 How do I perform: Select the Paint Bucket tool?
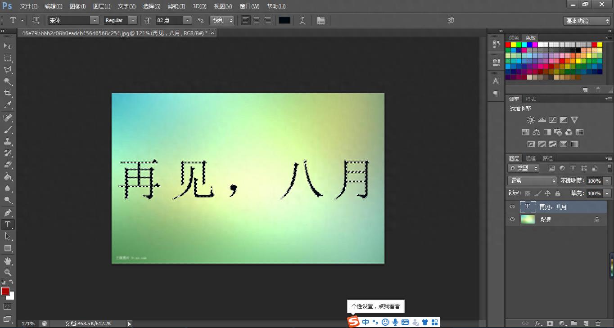[x=8, y=177]
